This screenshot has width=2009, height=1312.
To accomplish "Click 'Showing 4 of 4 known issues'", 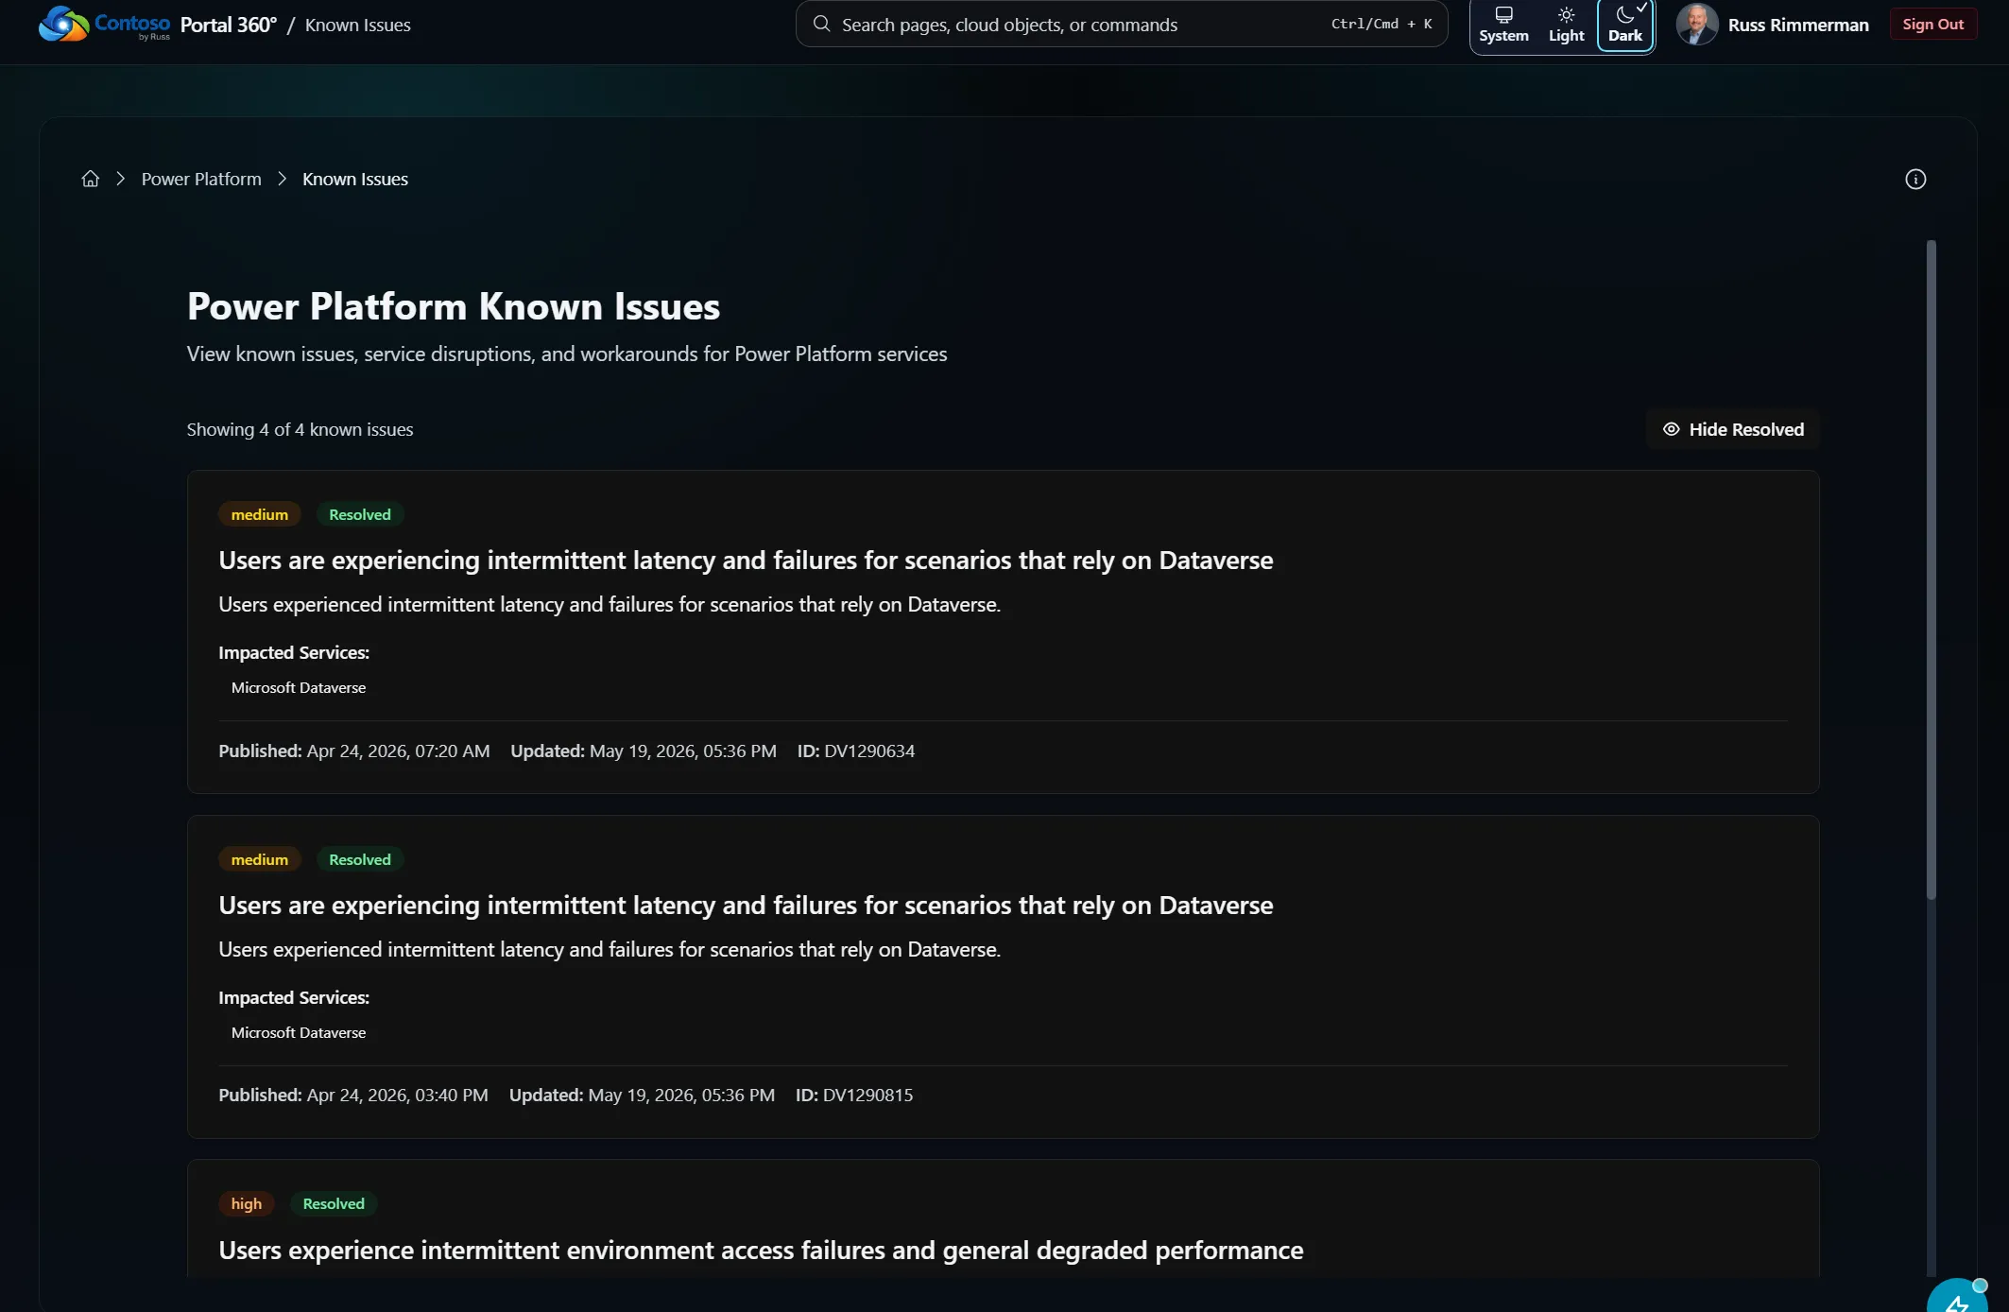I will pyautogui.click(x=300, y=429).
